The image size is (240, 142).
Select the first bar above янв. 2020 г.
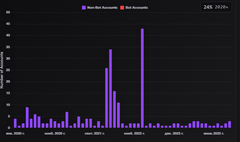point(15,123)
